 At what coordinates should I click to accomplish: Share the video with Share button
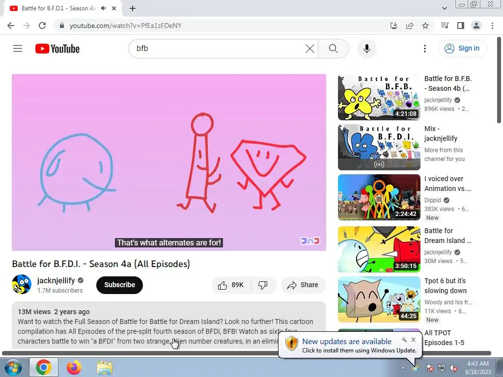click(x=303, y=285)
